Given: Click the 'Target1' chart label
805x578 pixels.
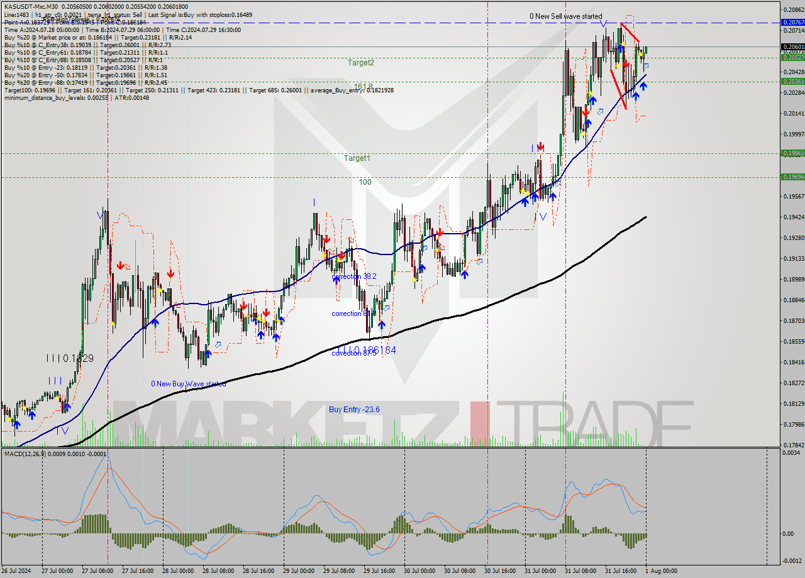Looking at the screenshot, I should click(357, 158).
